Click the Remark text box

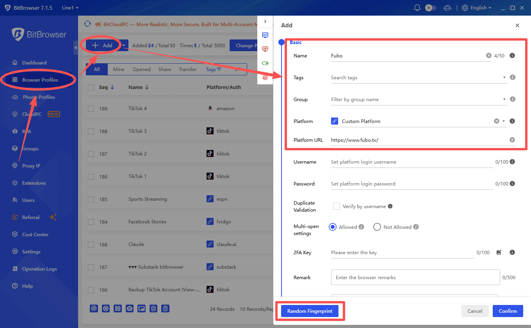coord(415,277)
